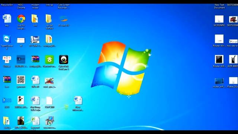The height and width of the screenshot is (134, 238).
Task: Click the 'Cute Screen Recorder' label
Action: coord(64,6)
